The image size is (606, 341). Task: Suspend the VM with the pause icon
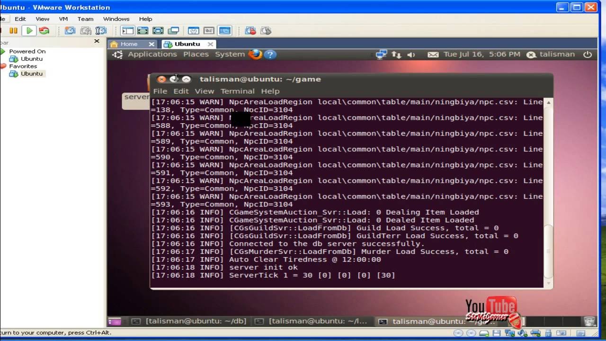(x=13, y=31)
